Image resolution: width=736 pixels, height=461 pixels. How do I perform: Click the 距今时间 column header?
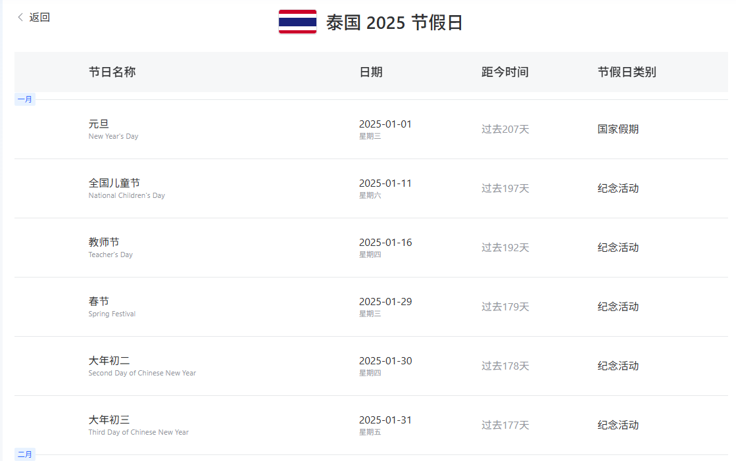click(x=504, y=72)
